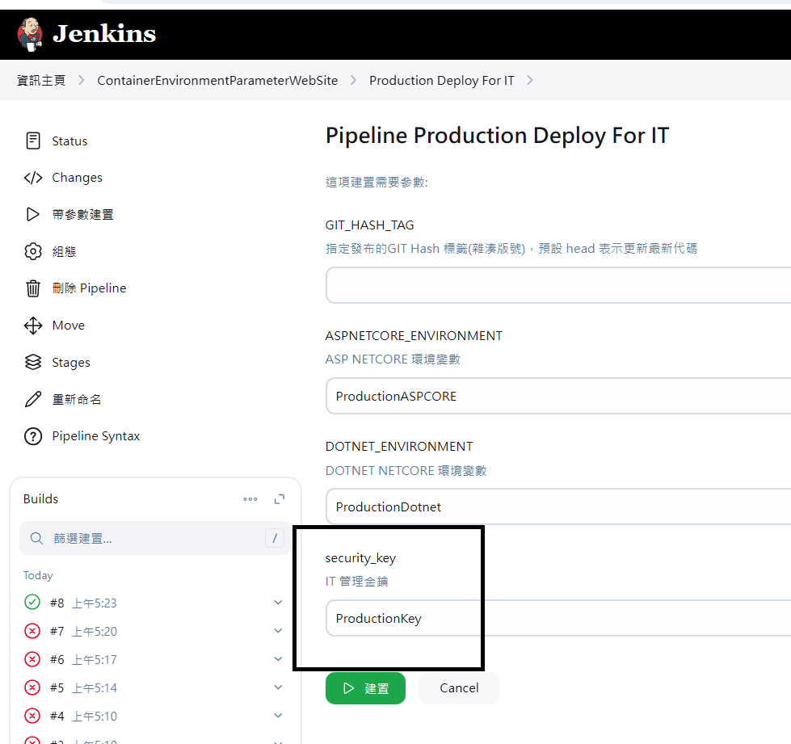
Task: Go to 資訊主頁 breadcrumb
Action: click(x=41, y=81)
